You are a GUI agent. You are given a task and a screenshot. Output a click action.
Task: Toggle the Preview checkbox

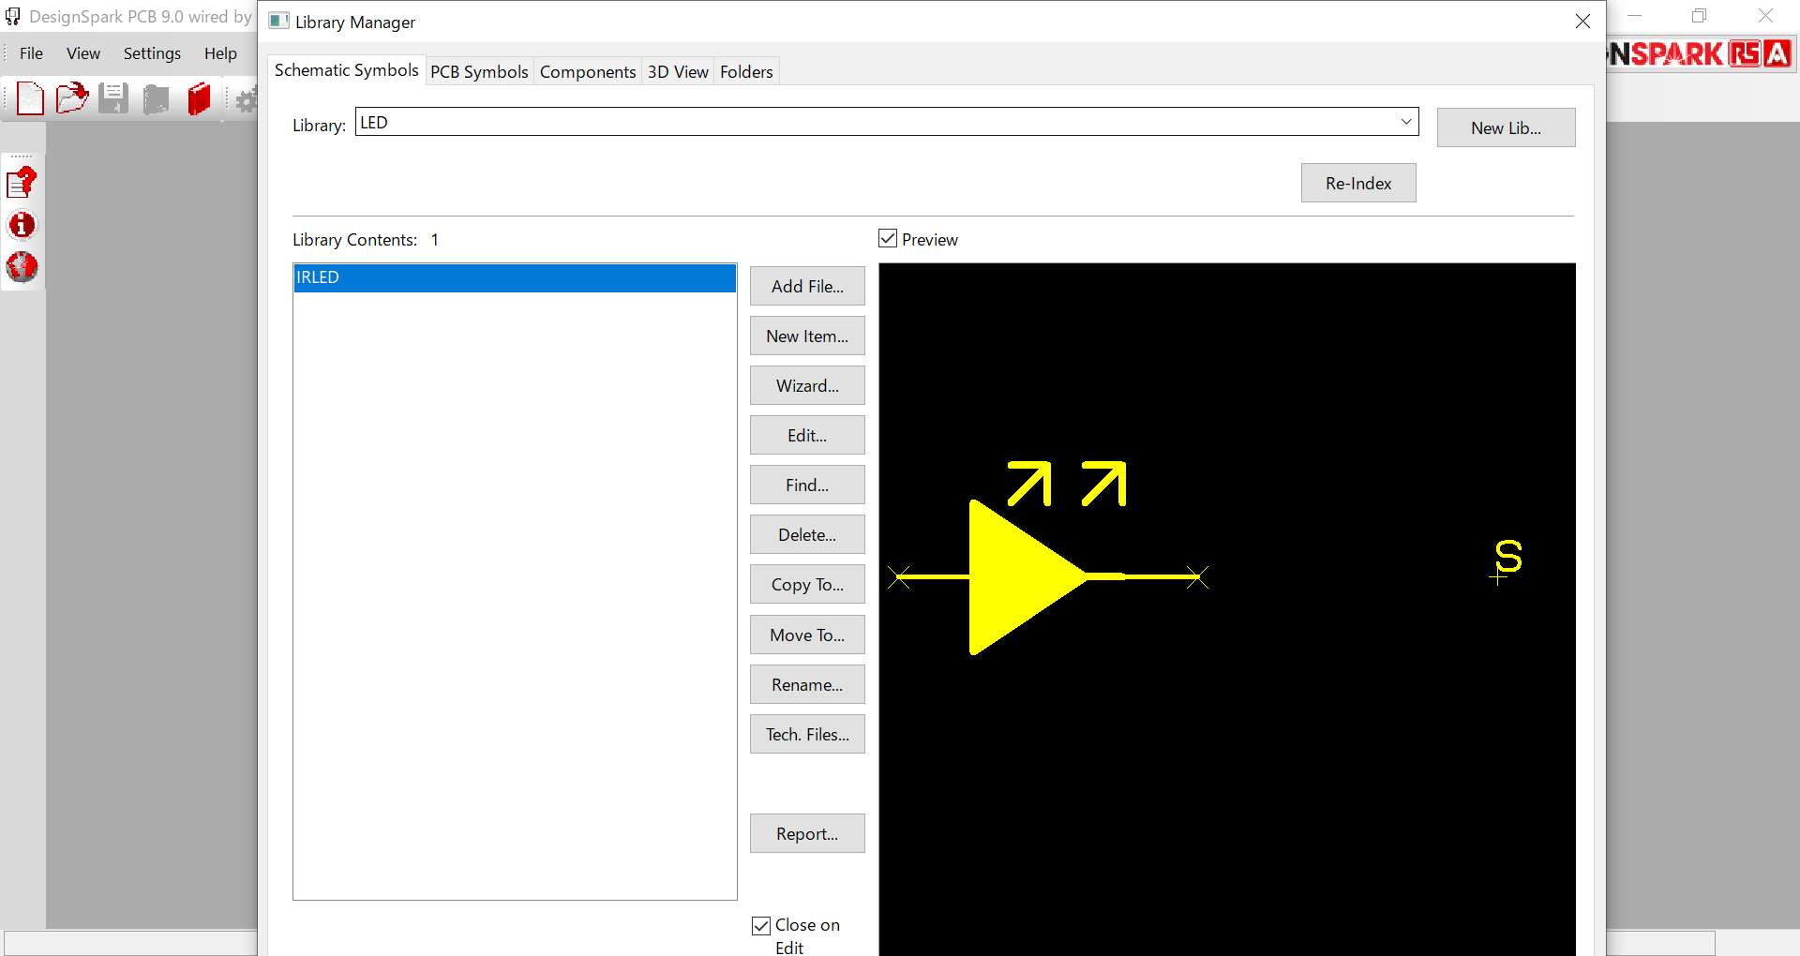click(x=888, y=238)
